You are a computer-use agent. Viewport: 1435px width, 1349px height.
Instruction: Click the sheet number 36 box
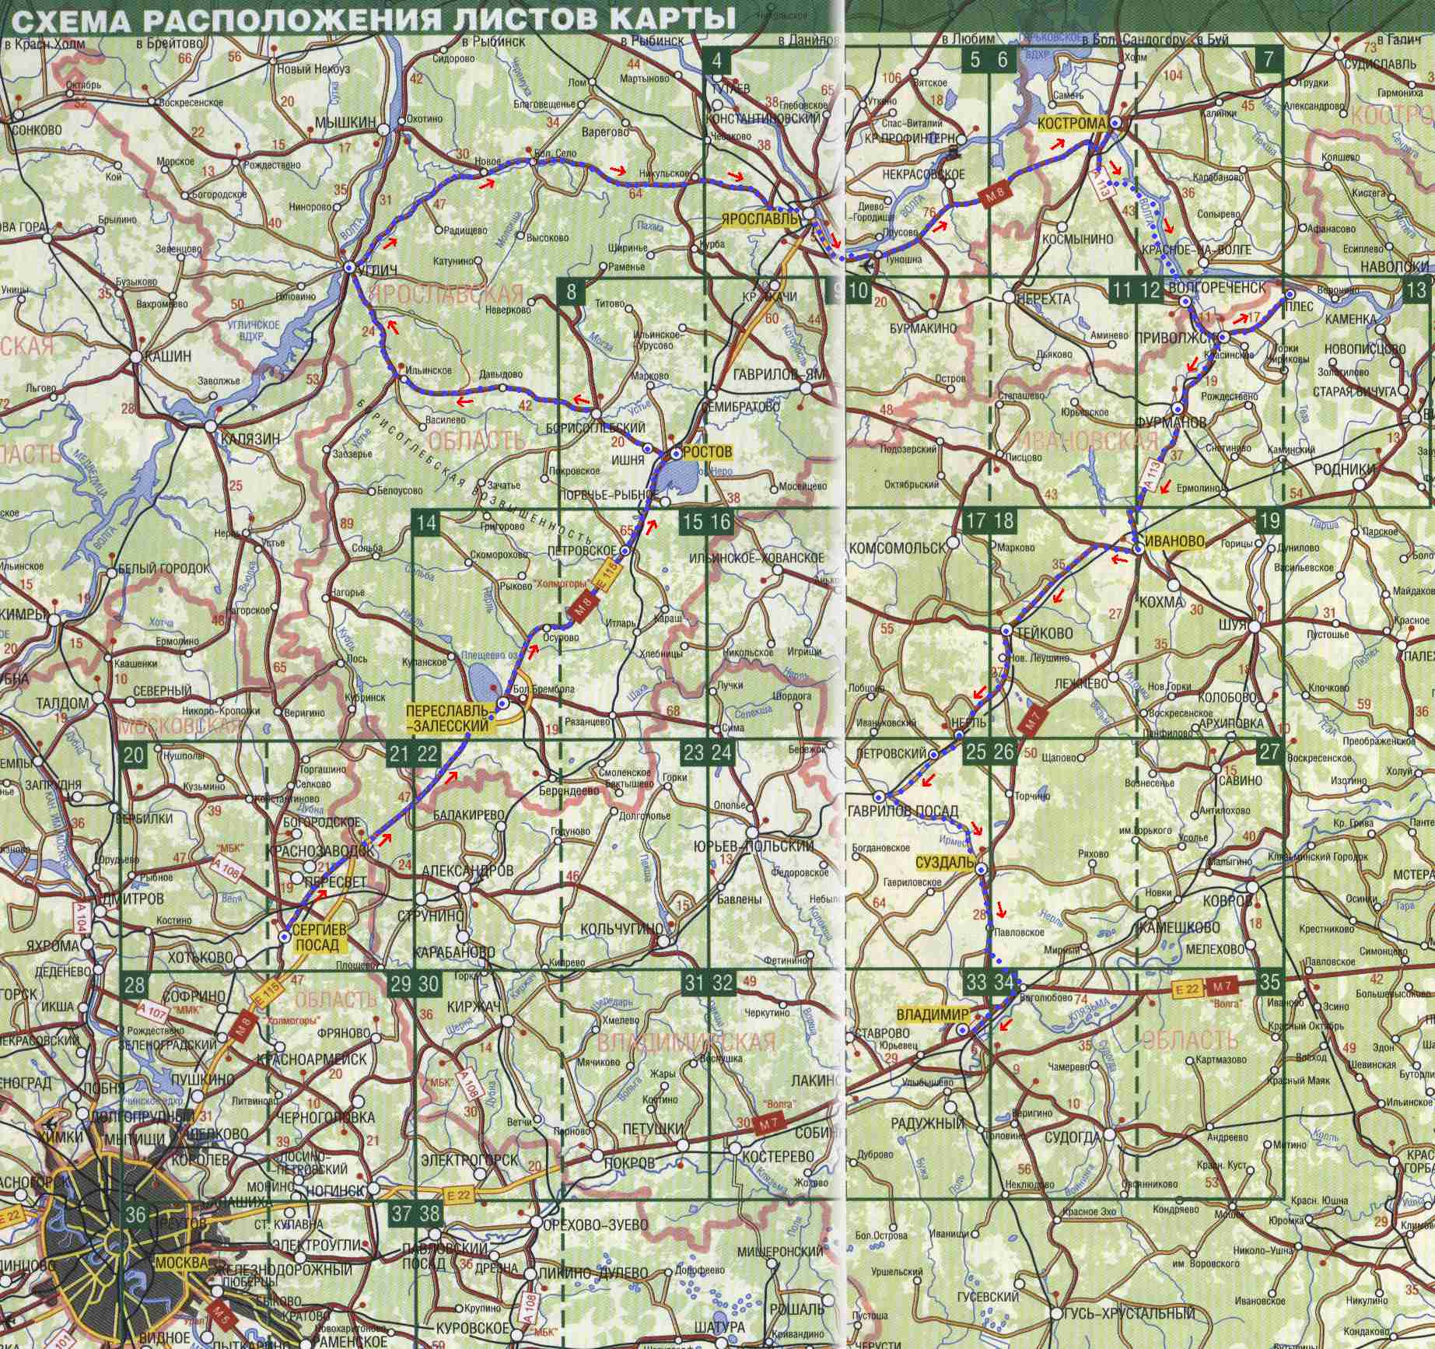point(135,1214)
